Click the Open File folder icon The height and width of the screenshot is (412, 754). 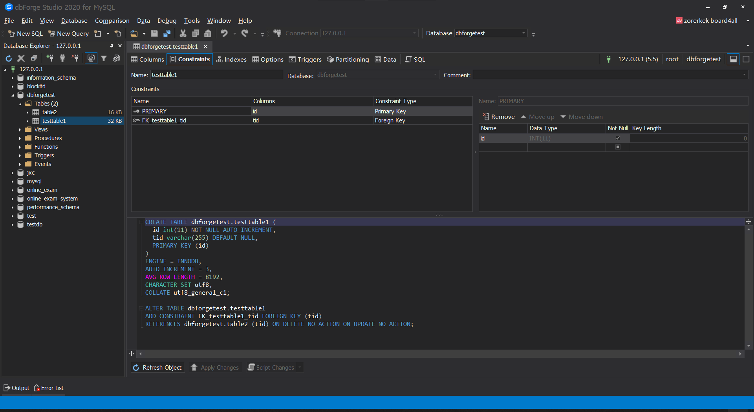point(134,33)
